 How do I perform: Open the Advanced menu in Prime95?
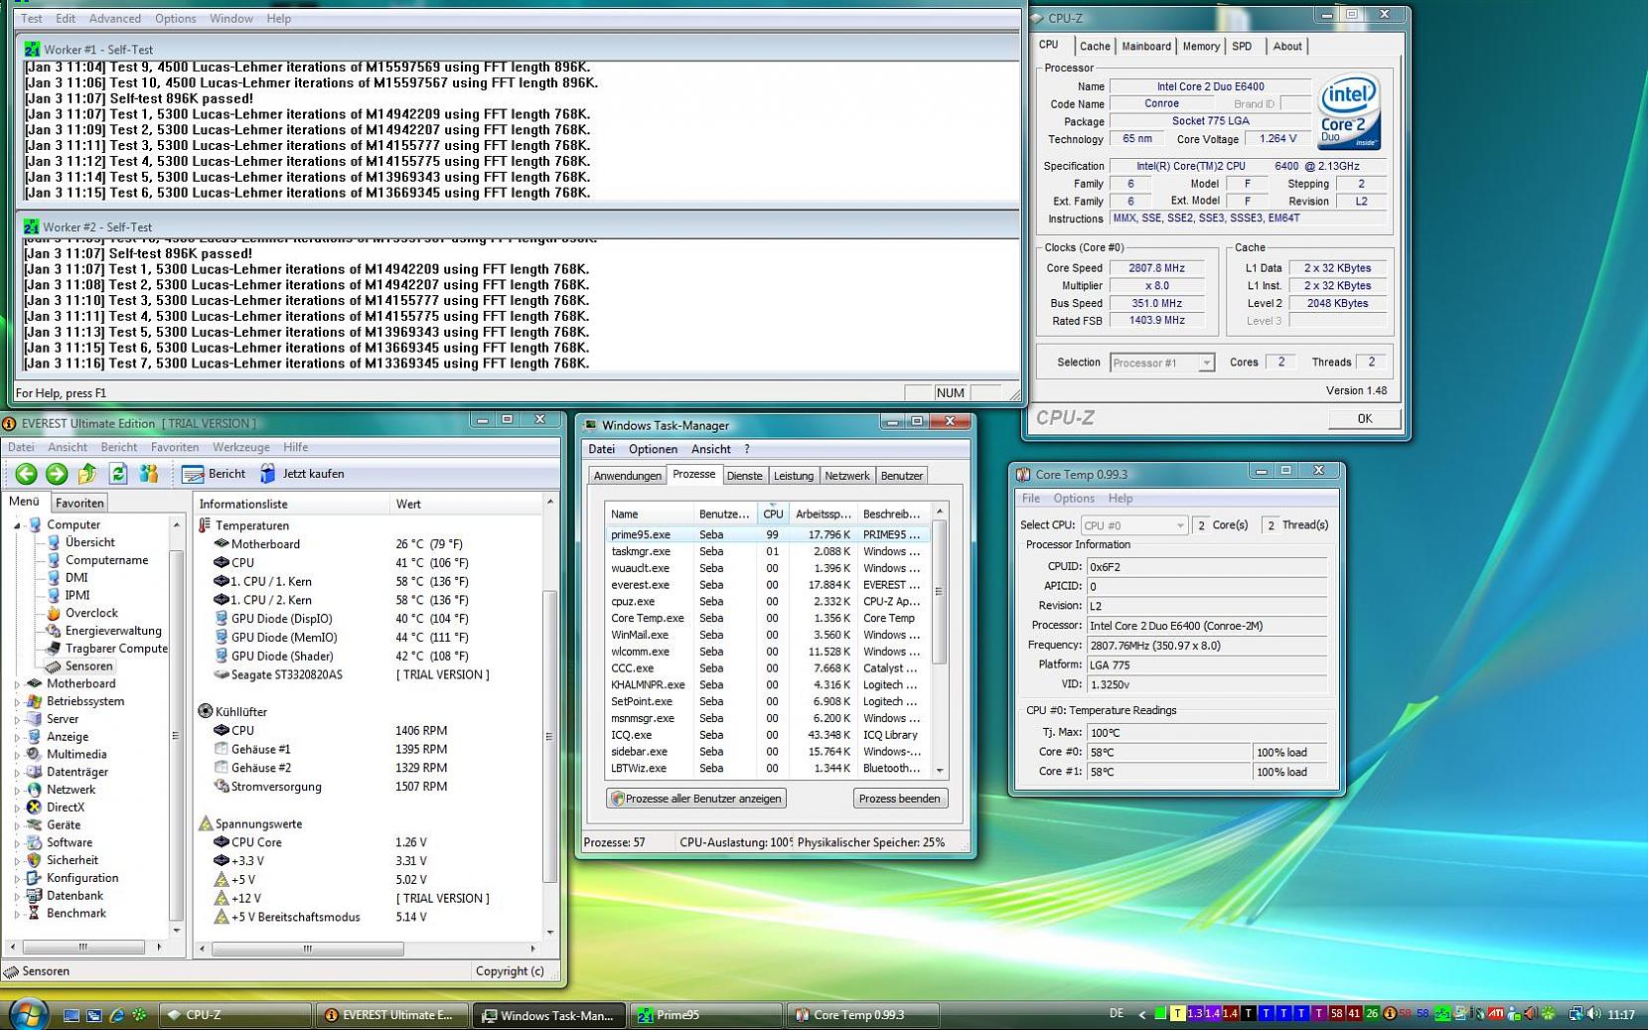(114, 19)
